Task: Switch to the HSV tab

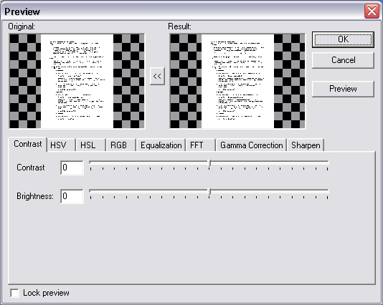Action: pyautogui.click(x=61, y=145)
